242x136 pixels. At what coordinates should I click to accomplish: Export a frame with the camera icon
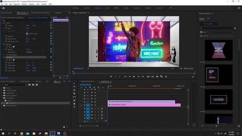click(157, 76)
